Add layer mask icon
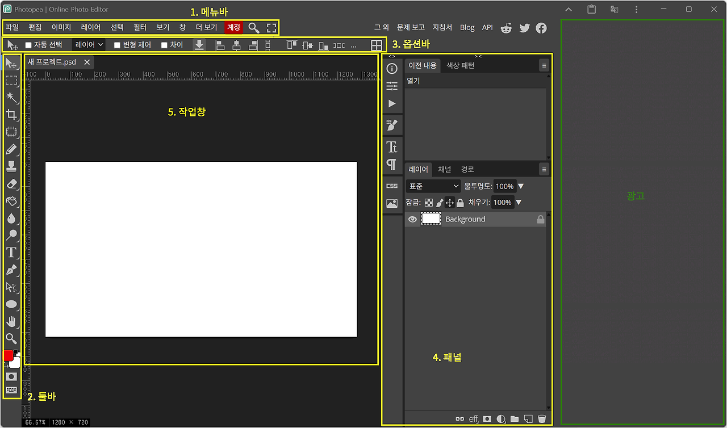The width and height of the screenshot is (727, 428). coord(487,419)
